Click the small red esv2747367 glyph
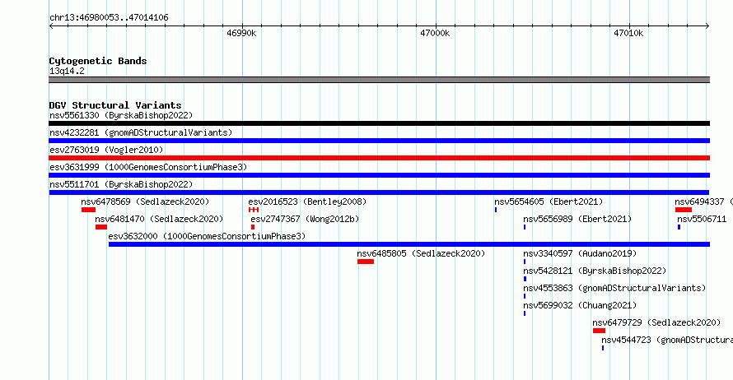Image resolution: width=733 pixels, height=380 pixels. point(253,227)
